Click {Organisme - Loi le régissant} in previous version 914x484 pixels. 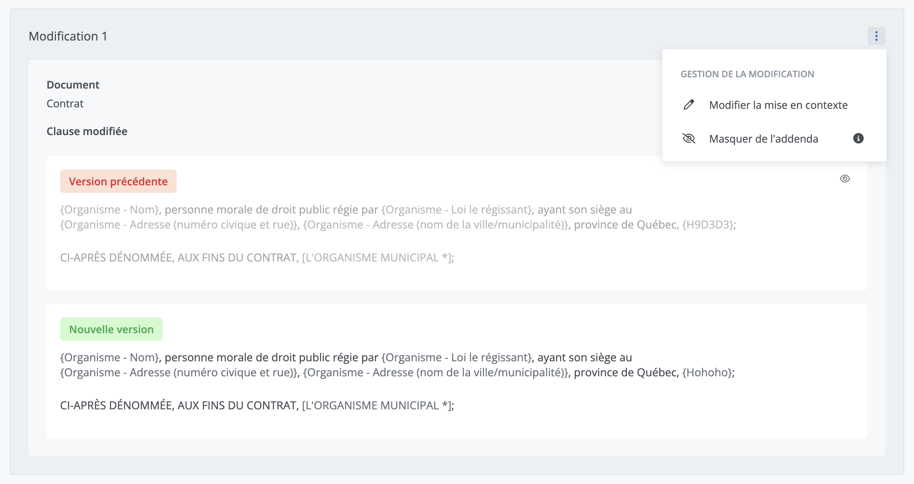[457, 210]
